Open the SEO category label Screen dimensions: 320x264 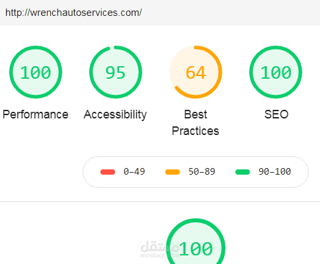click(276, 114)
